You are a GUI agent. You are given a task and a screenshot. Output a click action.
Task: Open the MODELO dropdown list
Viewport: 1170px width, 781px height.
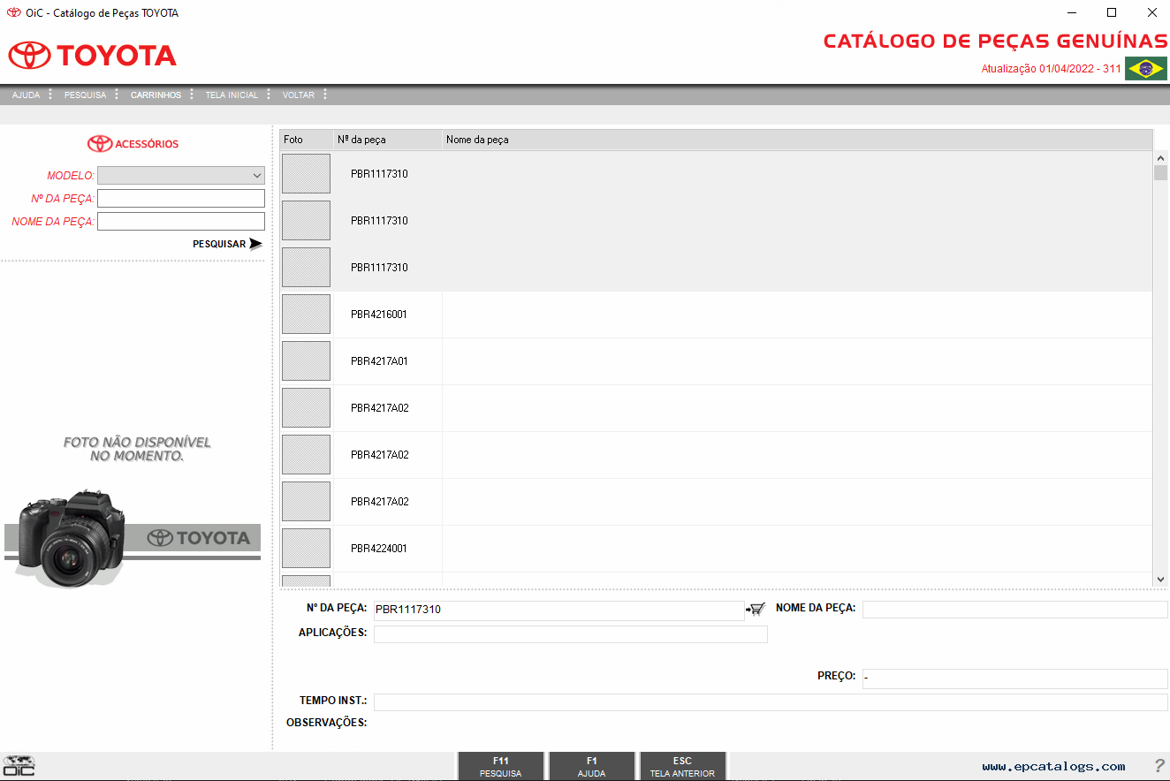click(x=181, y=175)
